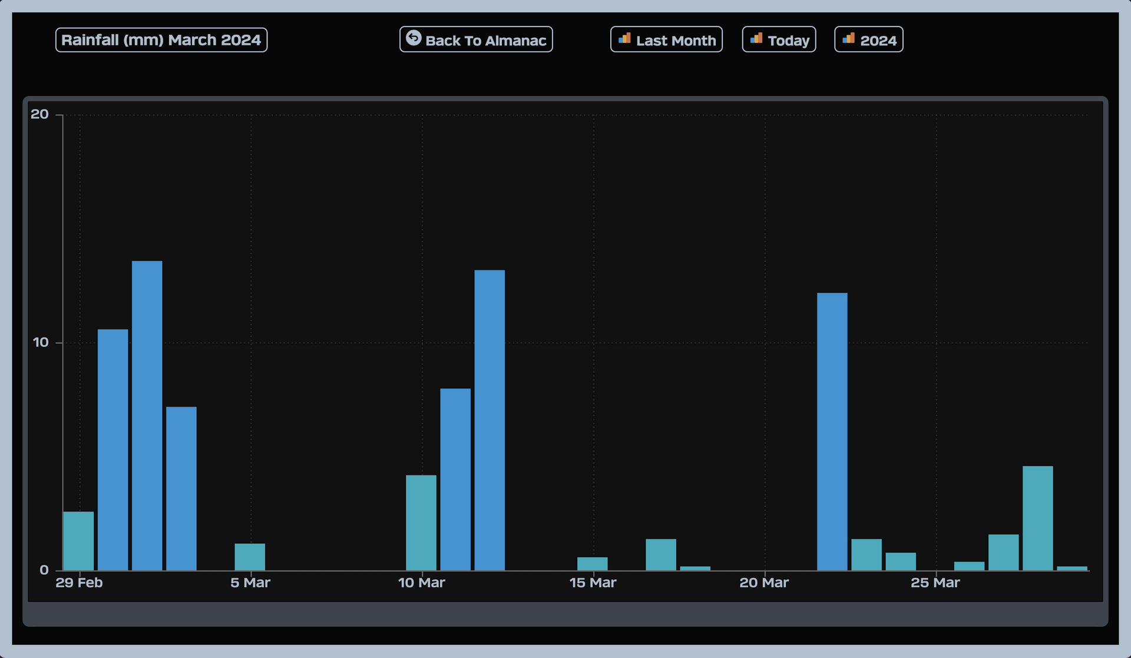Click the blue bar for 22 March
This screenshot has width=1131, height=658.
[832, 431]
